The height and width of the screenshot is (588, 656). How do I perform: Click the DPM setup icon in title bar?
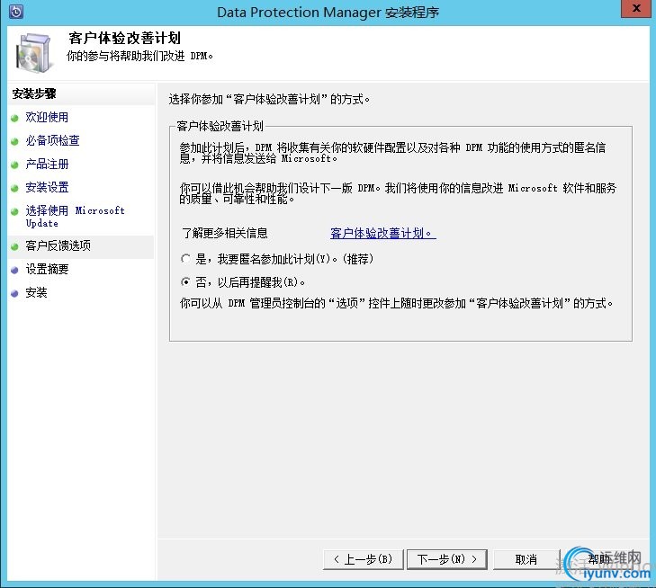tap(16, 12)
